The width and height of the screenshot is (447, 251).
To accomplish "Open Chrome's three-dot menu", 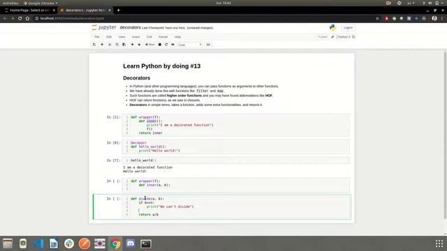I will (442, 18).
